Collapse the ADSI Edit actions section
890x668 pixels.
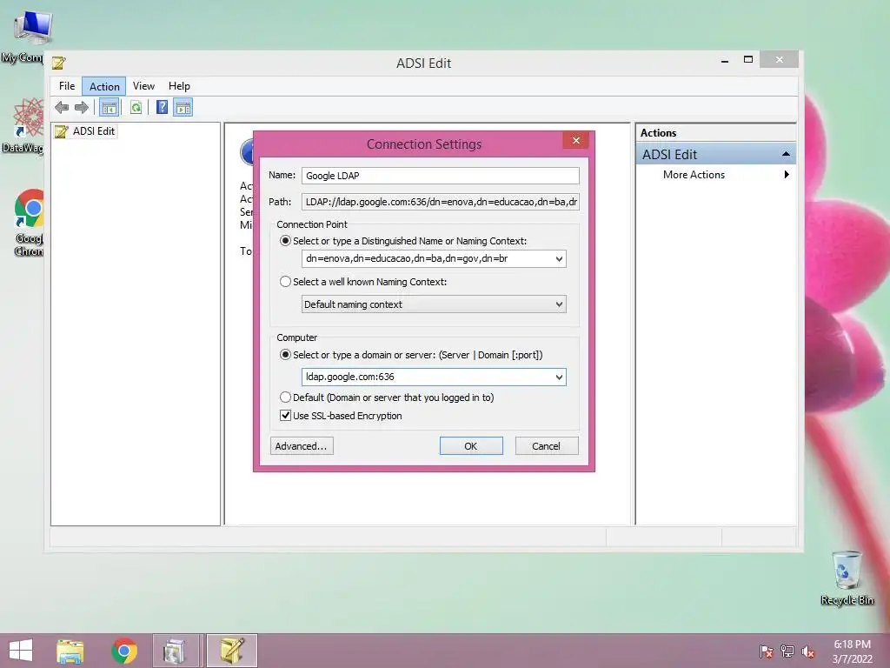[786, 154]
